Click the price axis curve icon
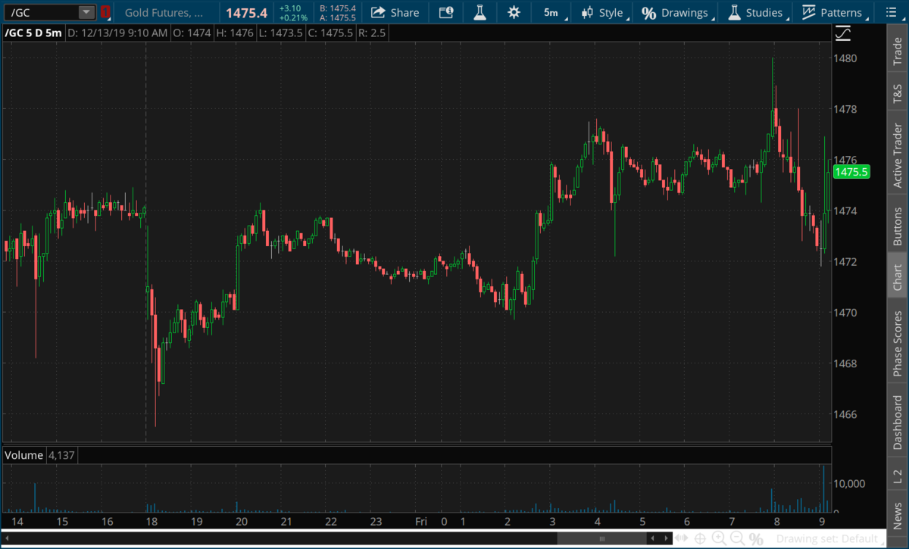Image resolution: width=909 pixels, height=549 pixels. pyautogui.click(x=842, y=33)
